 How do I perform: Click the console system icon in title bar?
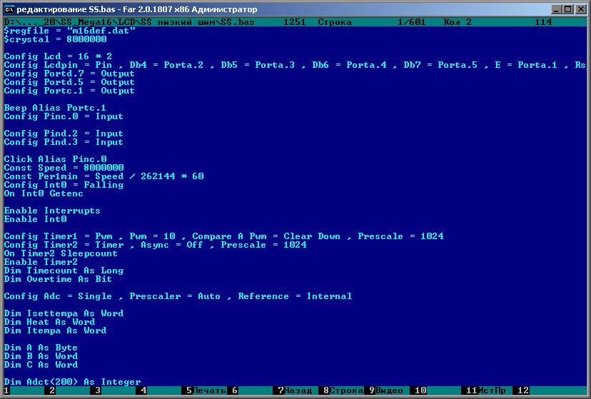[x=10, y=9]
